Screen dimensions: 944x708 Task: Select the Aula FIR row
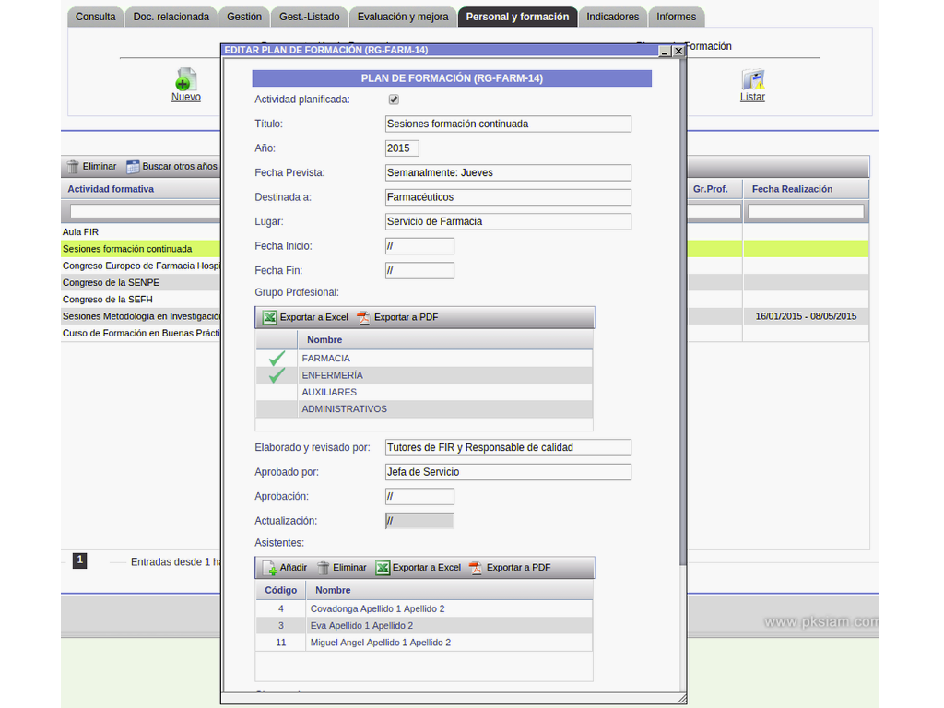coord(141,231)
